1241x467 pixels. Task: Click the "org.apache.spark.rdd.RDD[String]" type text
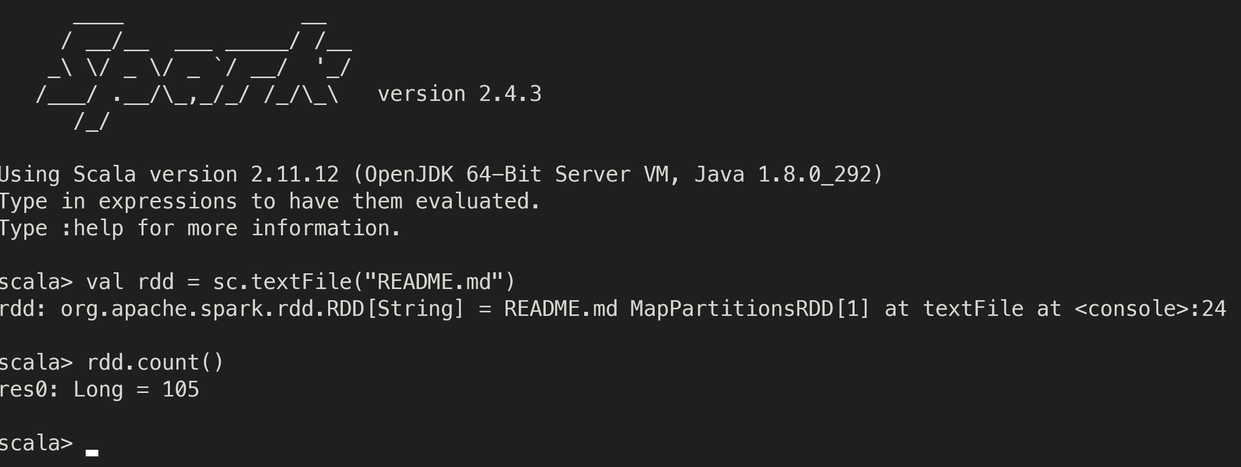point(262,309)
